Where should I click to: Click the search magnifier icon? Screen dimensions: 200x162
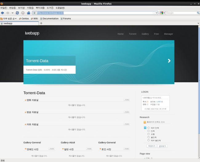point(198,13)
